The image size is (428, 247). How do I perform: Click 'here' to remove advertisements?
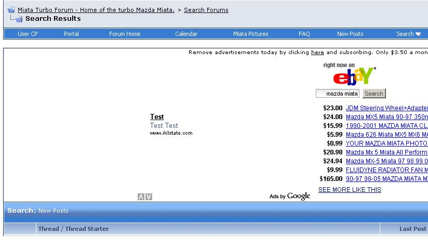point(317,52)
